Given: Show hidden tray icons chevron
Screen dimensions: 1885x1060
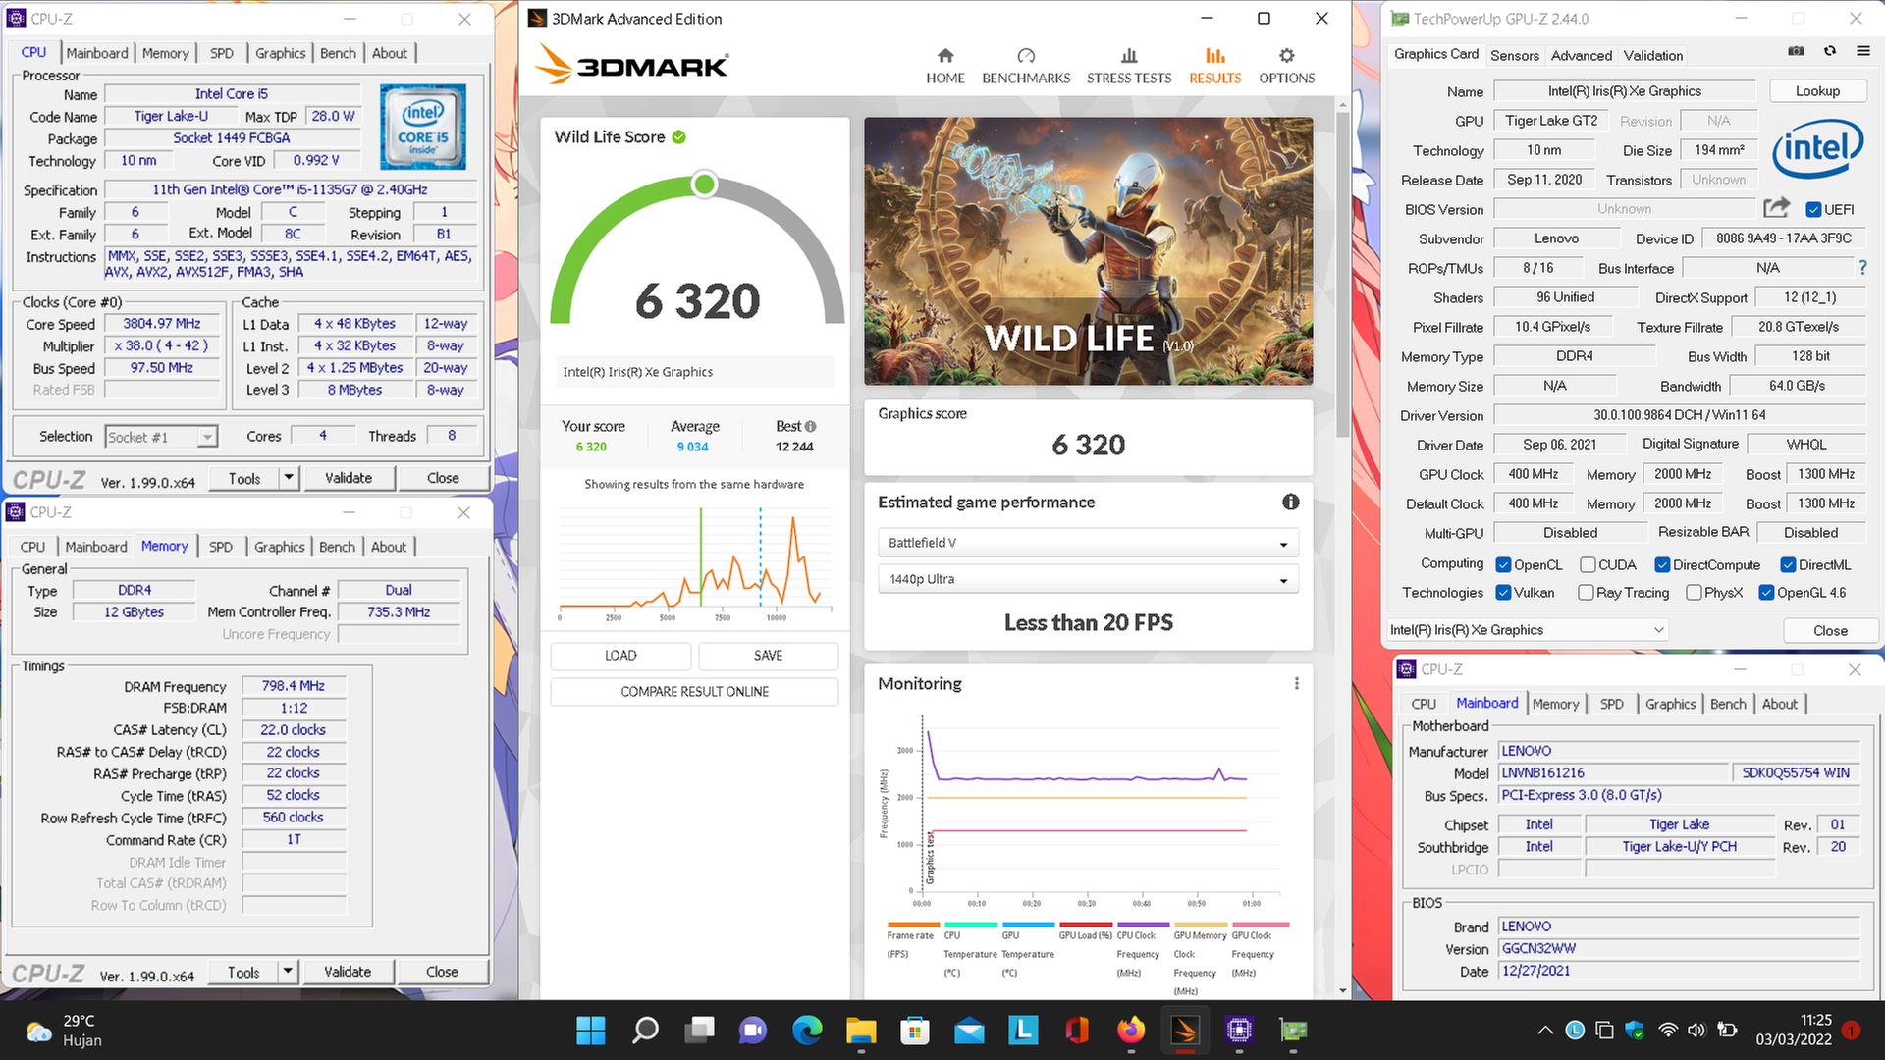Looking at the screenshot, I should tap(1545, 1030).
